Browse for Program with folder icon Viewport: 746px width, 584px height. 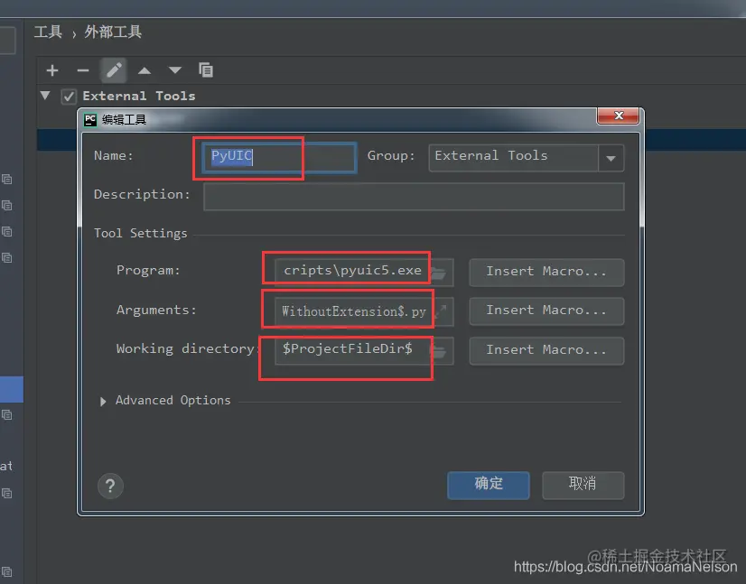coord(439,273)
